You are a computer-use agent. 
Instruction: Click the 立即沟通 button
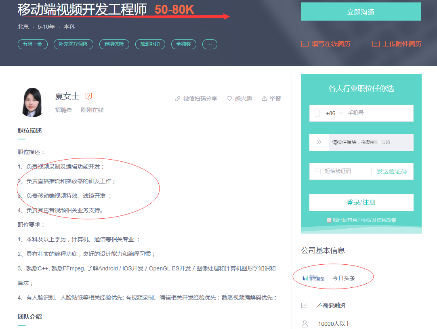coord(361,11)
